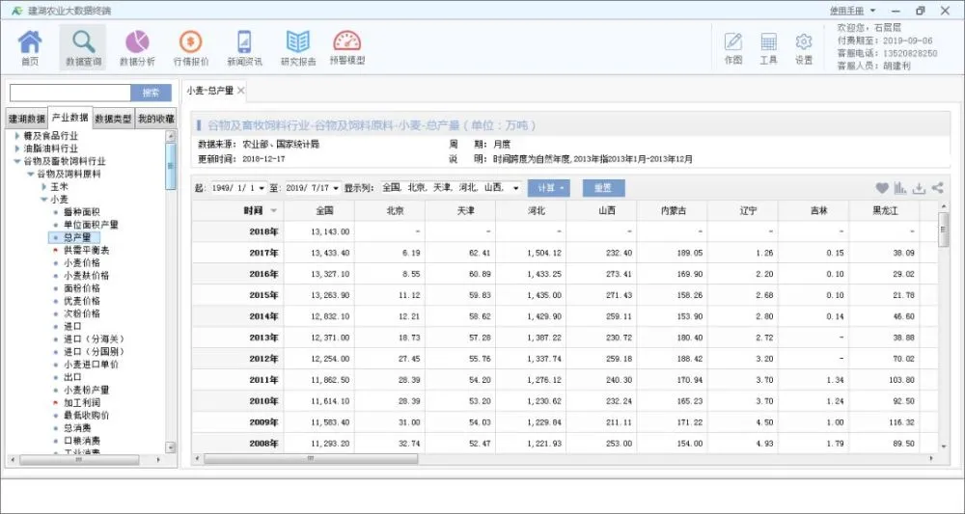The height and width of the screenshot is (514, 965).
Task: Click cell value 116.32
Action: 901,422
